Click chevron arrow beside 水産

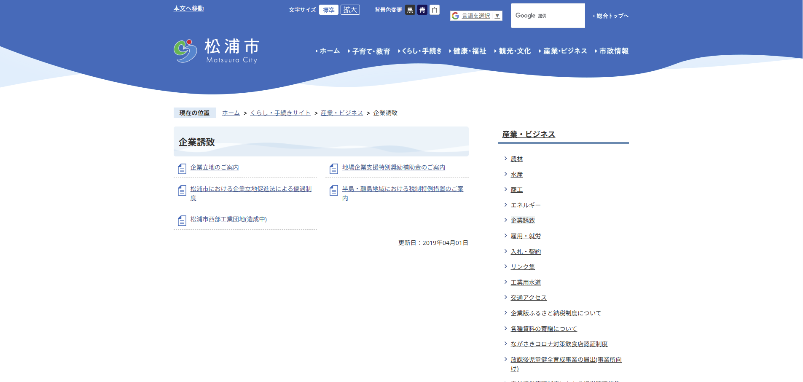pyautogui.click(x=505, y=174)
